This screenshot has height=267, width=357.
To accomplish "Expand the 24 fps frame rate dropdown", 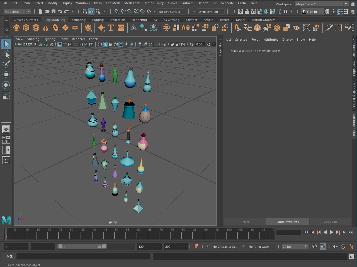I will (306, 246).
